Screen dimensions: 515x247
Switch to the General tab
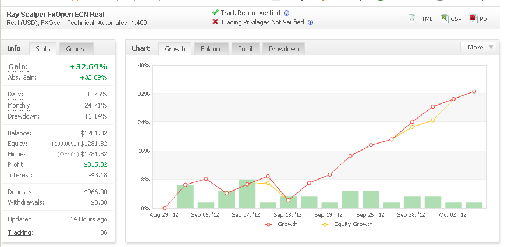tap(77, 49)
